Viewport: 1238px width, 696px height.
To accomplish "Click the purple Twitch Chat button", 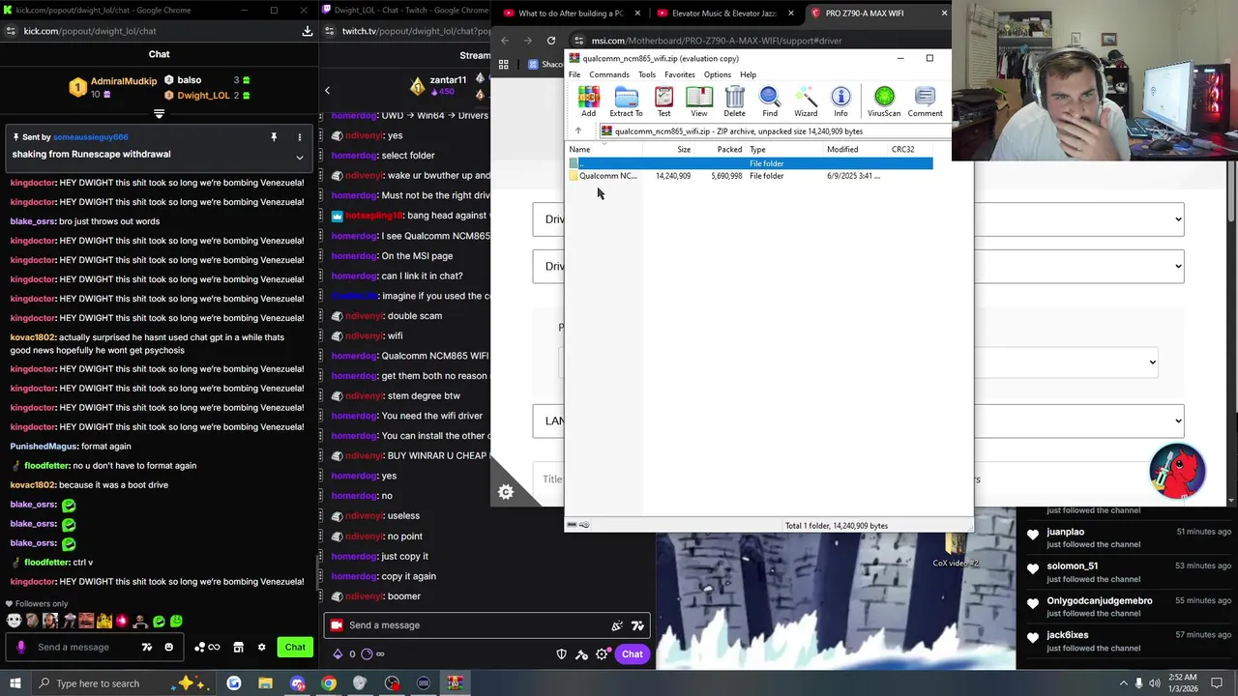I will pyautogui.click(x=633, y=654).
